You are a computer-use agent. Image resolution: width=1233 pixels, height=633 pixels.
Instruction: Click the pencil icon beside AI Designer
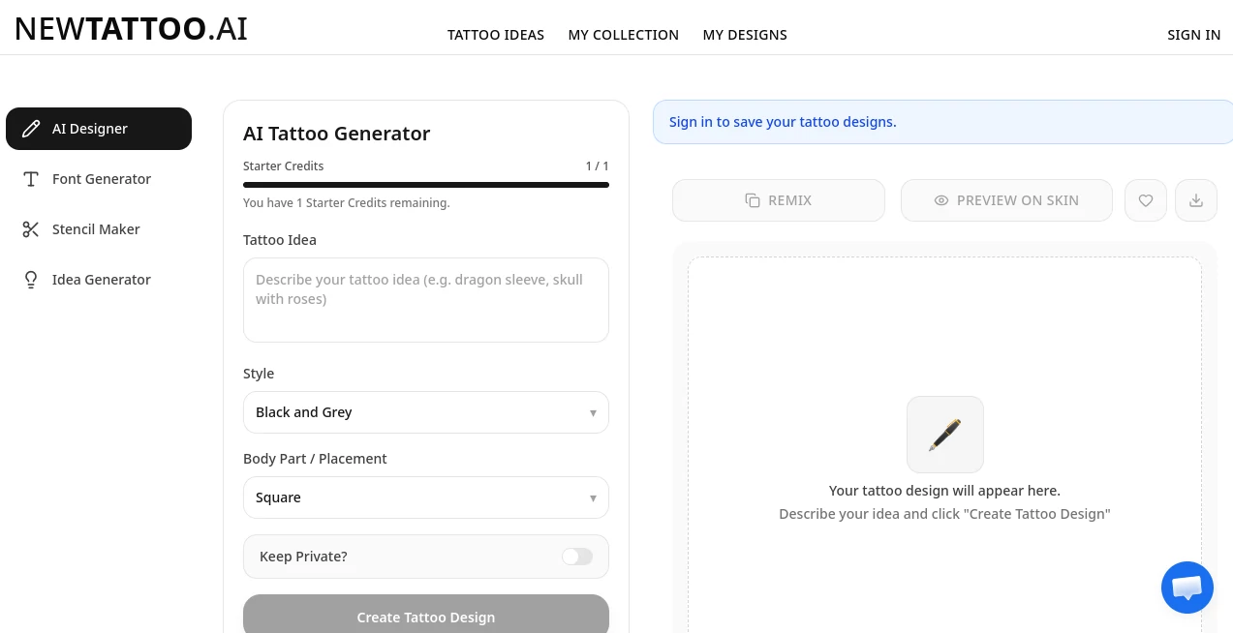[x=31, y=129]
